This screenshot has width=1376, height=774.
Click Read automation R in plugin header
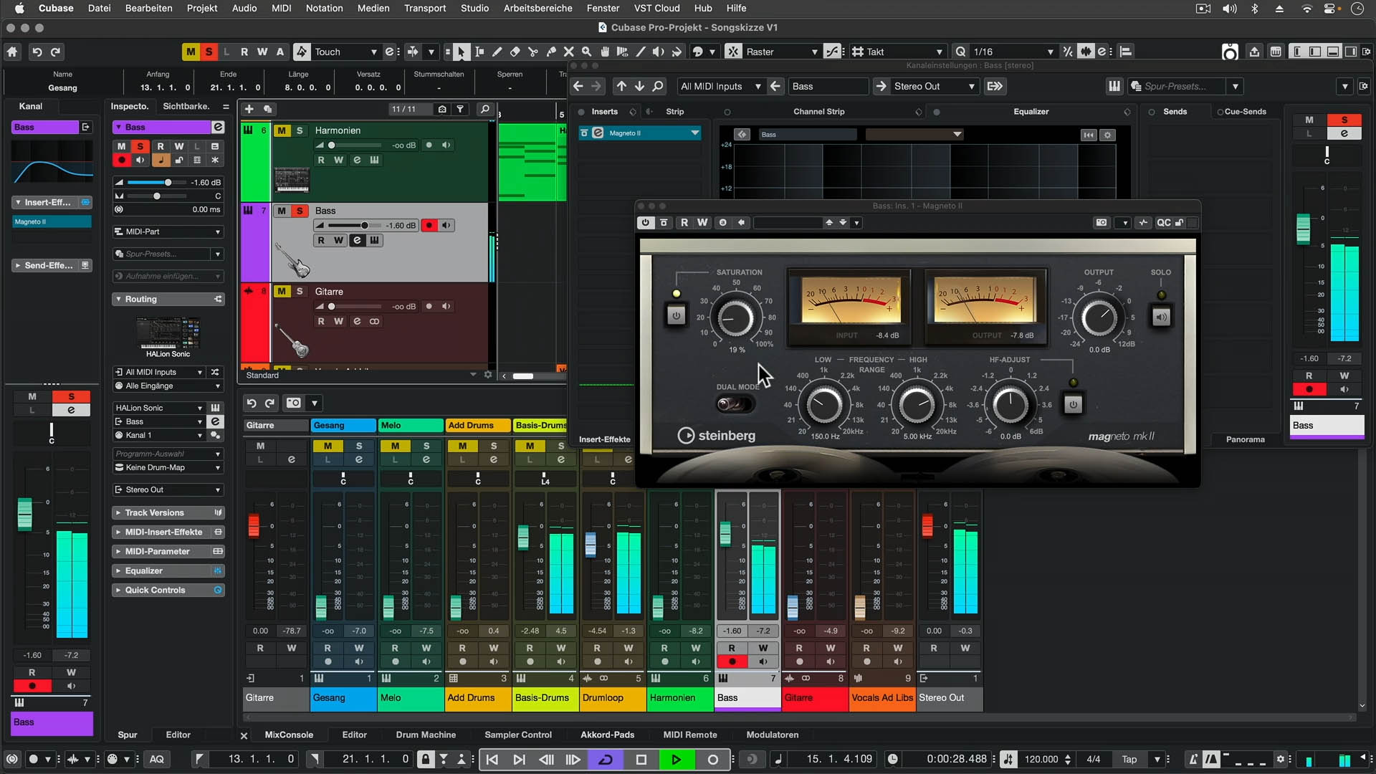coord(684,223)
